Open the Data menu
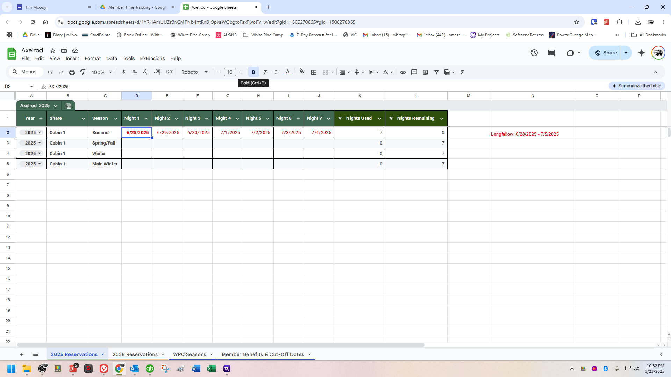Image resolution: width=671 pixels, height=377 pixels. [112, 58]
